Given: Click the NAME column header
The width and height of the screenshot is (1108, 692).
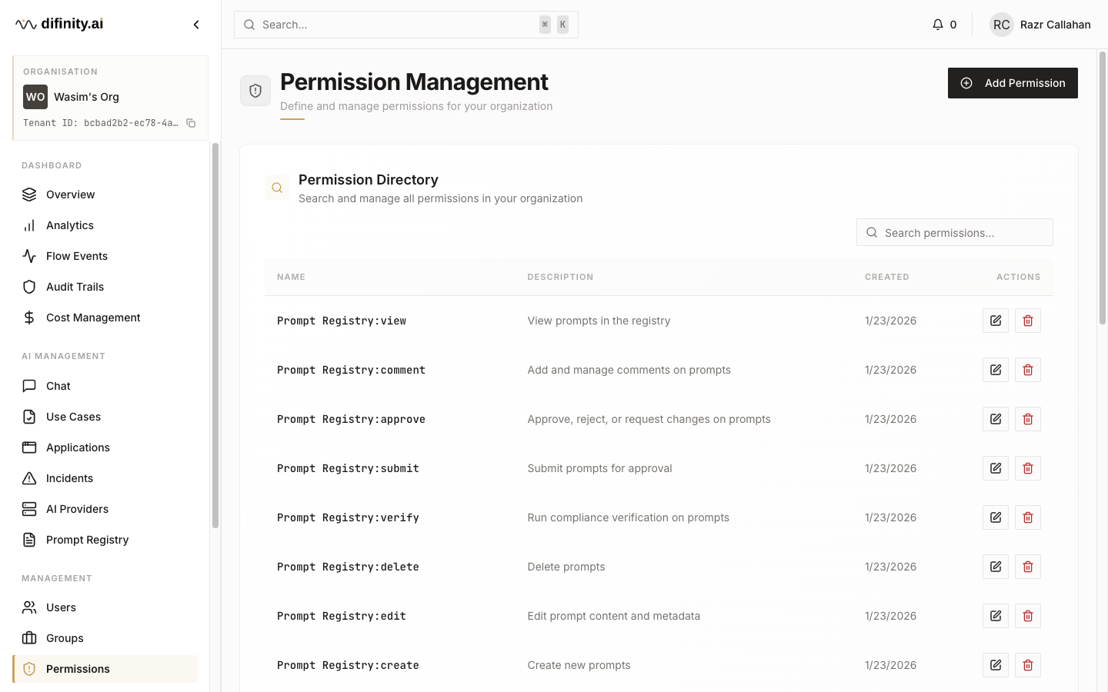Looking at the screenshot, I should coord(291,277).
